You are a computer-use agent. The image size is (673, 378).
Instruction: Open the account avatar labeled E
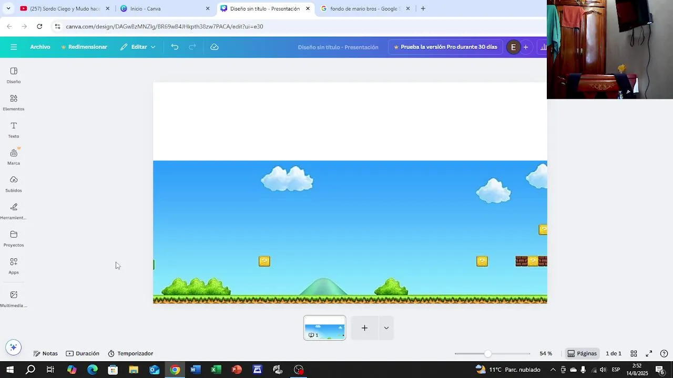513,47
